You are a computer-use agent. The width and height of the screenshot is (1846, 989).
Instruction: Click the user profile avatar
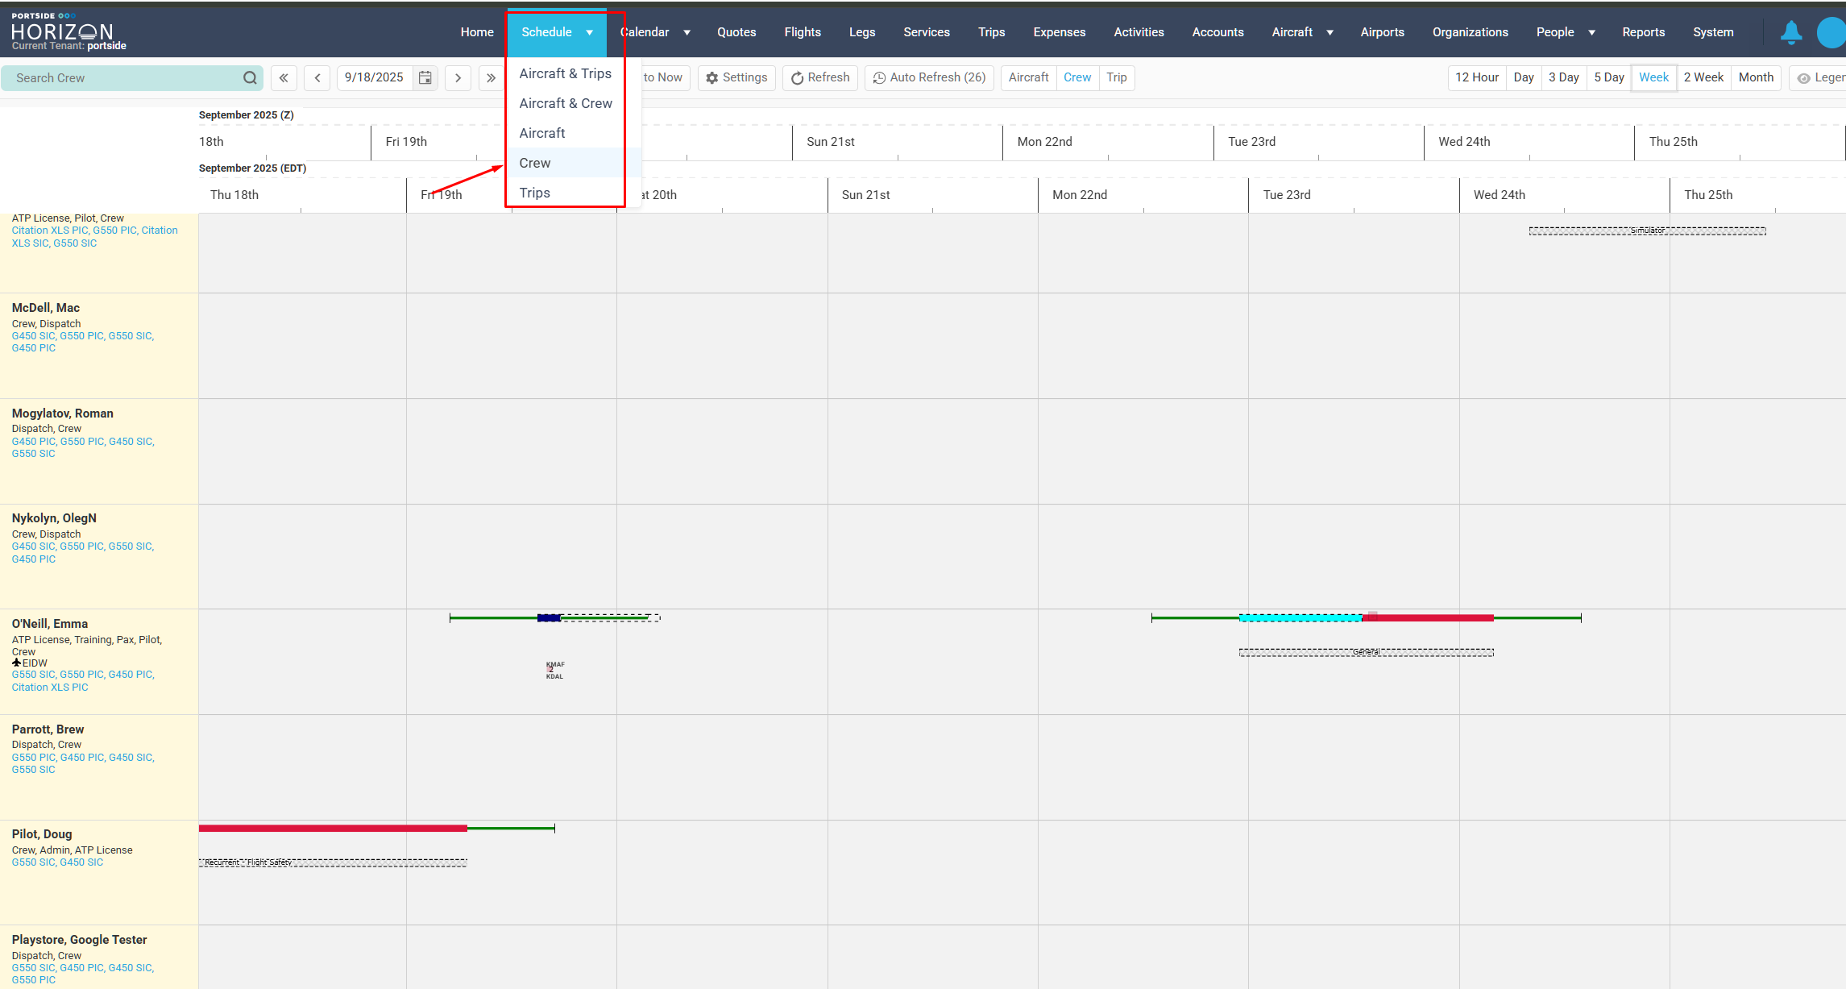(1831, 32)
